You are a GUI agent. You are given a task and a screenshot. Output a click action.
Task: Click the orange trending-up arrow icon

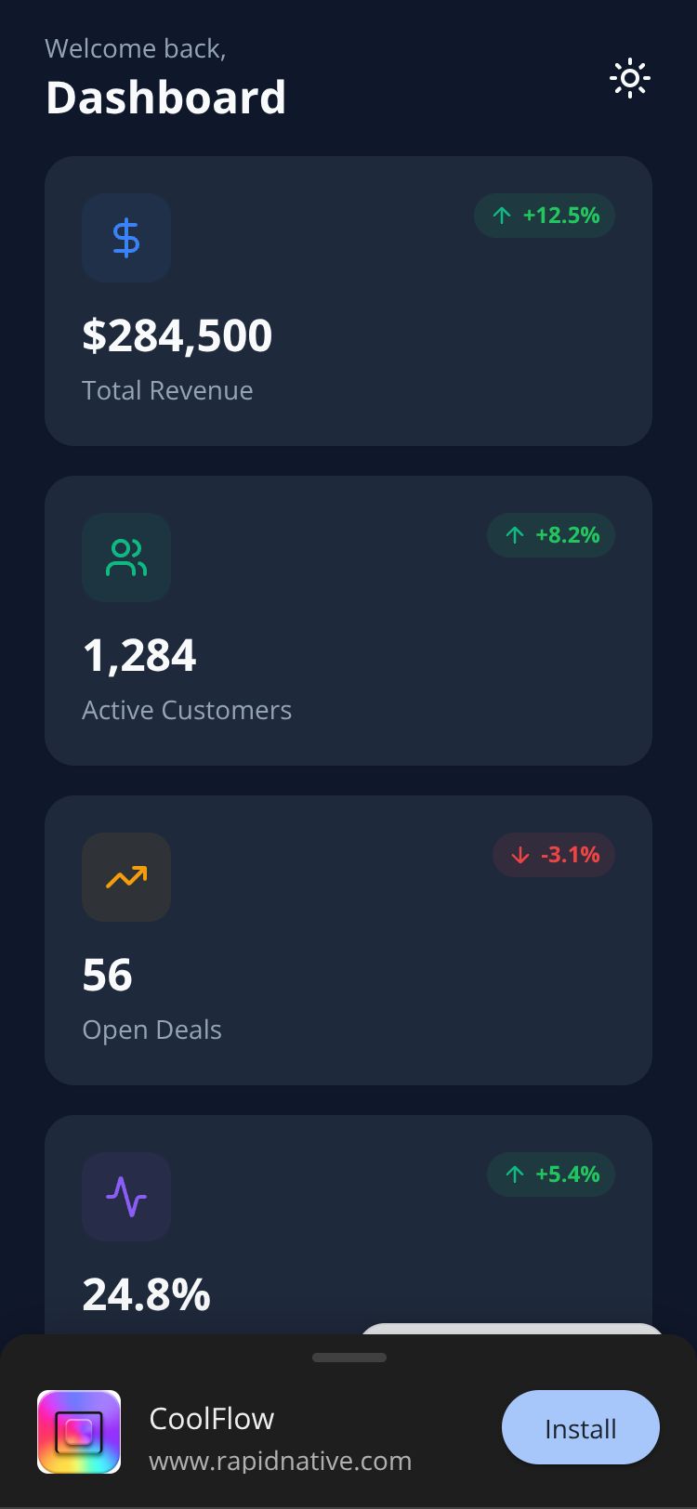tap(126, 877)
